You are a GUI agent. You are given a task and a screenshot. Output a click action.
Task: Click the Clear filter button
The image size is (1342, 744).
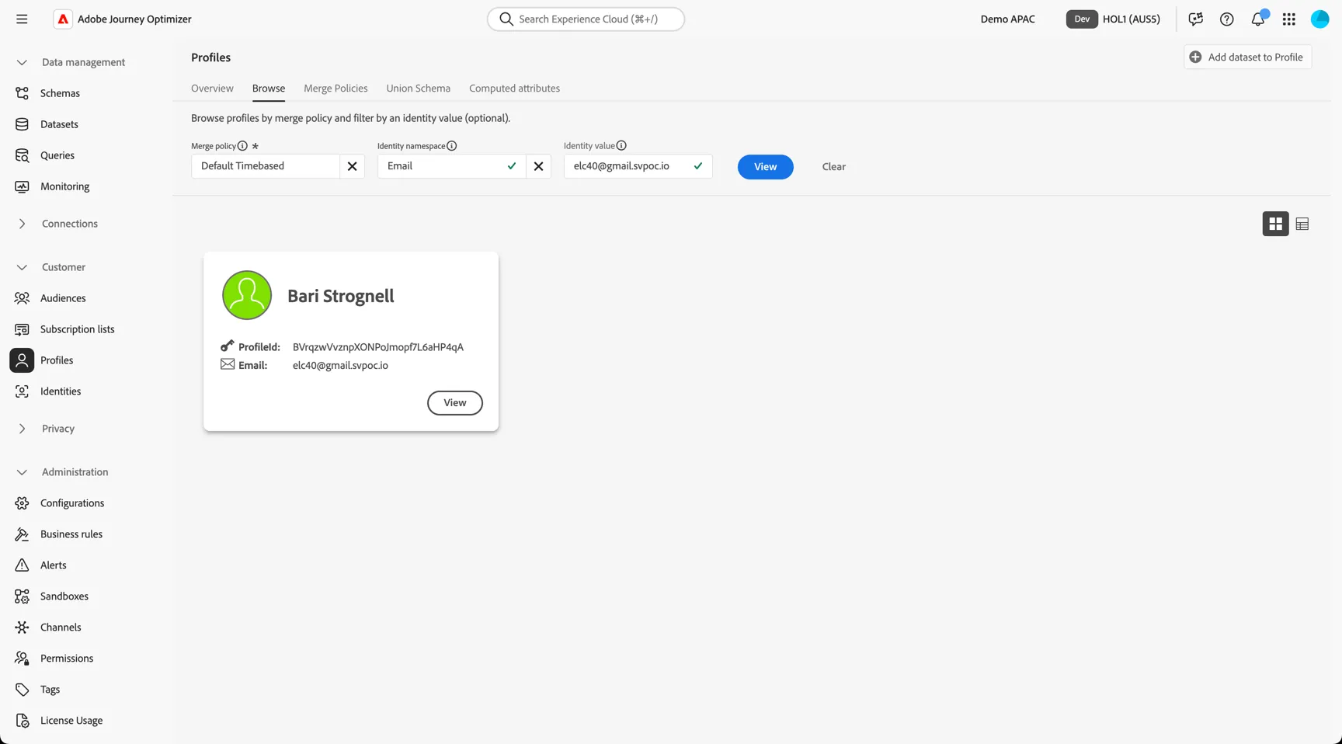(x=834, y=167)
